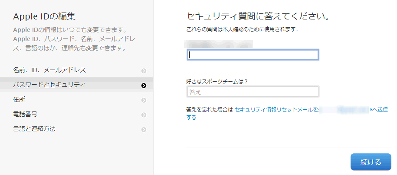Click the arrow icon beside 名前、ID、メールアドレス

(x=144, y=70)
